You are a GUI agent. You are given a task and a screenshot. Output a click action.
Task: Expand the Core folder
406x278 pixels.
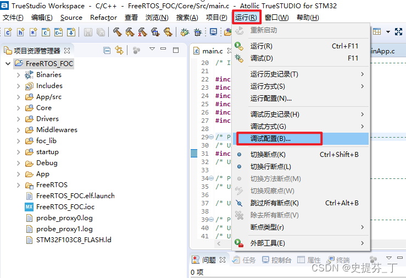pos(18,108)
